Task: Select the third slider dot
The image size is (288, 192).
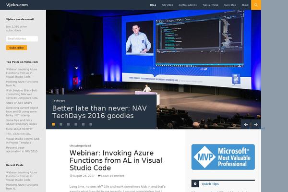Action: (68, 124)
